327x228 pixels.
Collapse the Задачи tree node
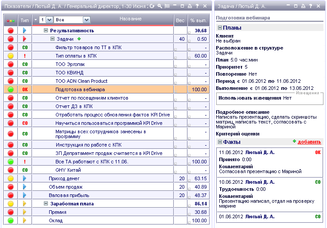click(53, 39)
